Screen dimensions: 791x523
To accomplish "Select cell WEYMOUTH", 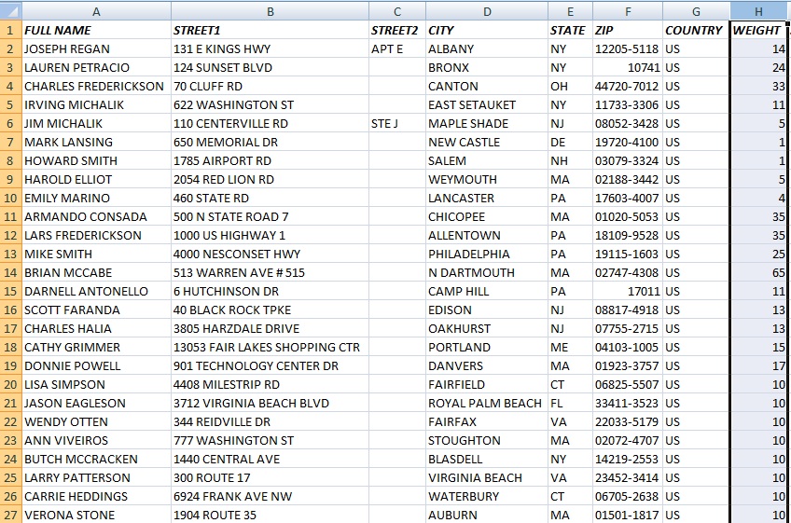I will (487, 180).
